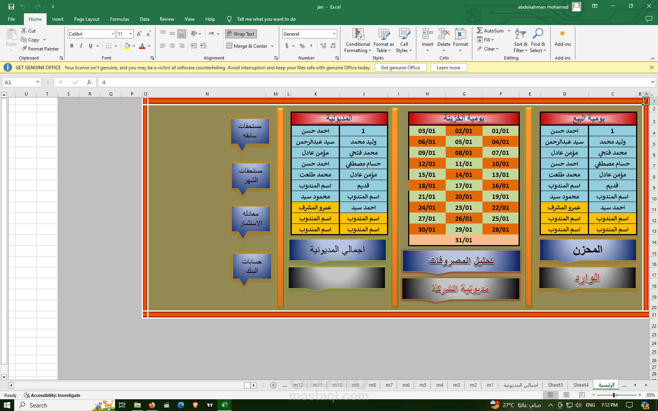Click the Insert Function fx icon
This screenshot has width=658, height=411.
pos(89,82)
